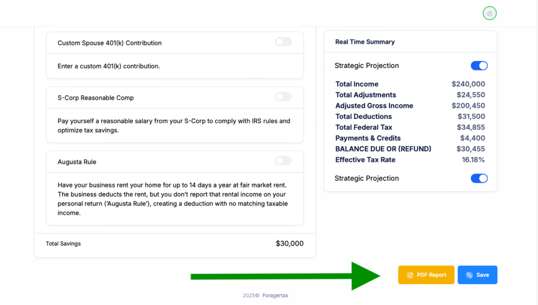Viewport: 538px width, 305px height.
Task: Click the Augusta Rule description text
Action: (x=172, y=199)
